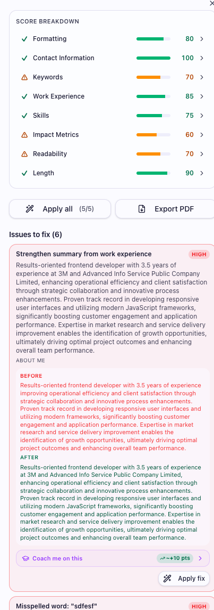
Task: Click the Export PDF button
Action: point(165,209)
